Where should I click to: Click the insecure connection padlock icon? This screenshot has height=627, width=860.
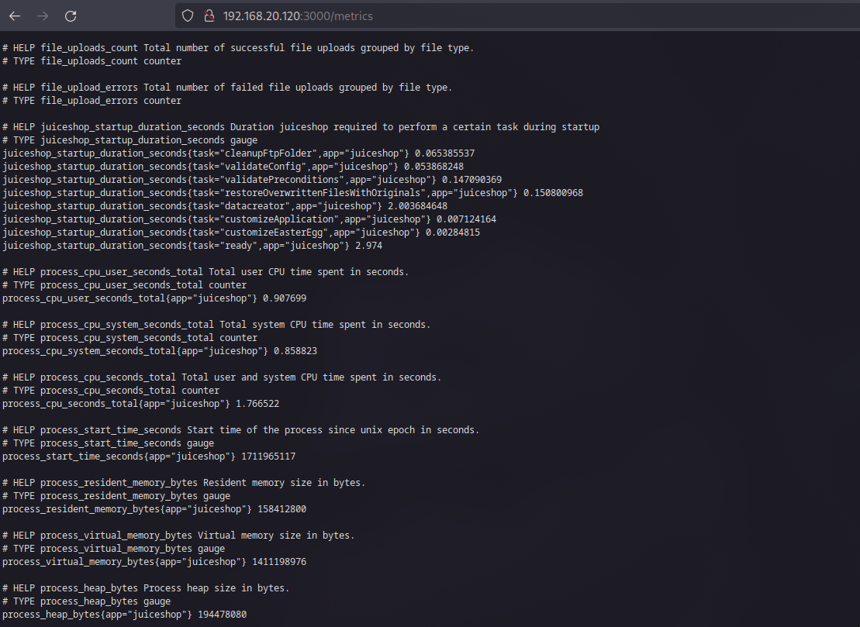coord(208,16)
